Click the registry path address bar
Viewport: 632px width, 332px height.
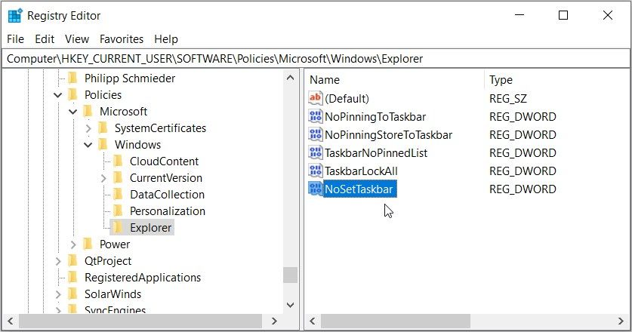point(316,59)
